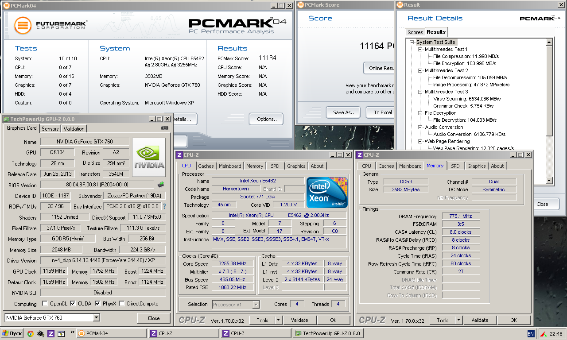Click the black bug quick launch icon
567x340 pixels.
pyautogui.click(x=41, y=333)
